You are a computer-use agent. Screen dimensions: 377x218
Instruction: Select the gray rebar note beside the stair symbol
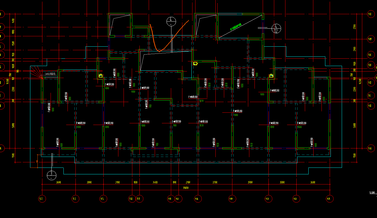coord(51,74)
